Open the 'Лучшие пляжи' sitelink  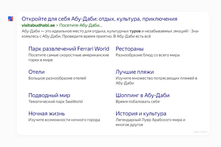[135, 72]
